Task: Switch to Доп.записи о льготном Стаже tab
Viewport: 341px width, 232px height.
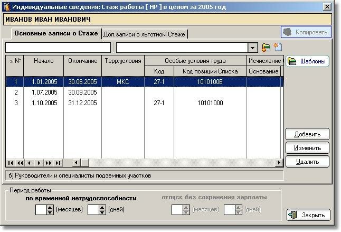Action: [x=145, y=34]
